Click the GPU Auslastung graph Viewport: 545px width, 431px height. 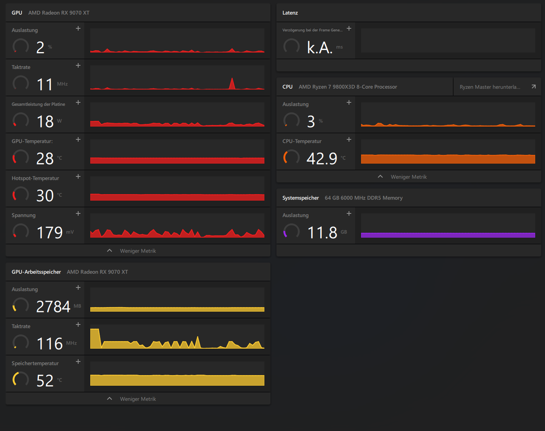click(177, 40)
